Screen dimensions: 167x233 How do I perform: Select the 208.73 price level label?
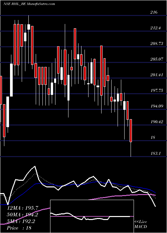pyautogui.click(x=157, y=44)
